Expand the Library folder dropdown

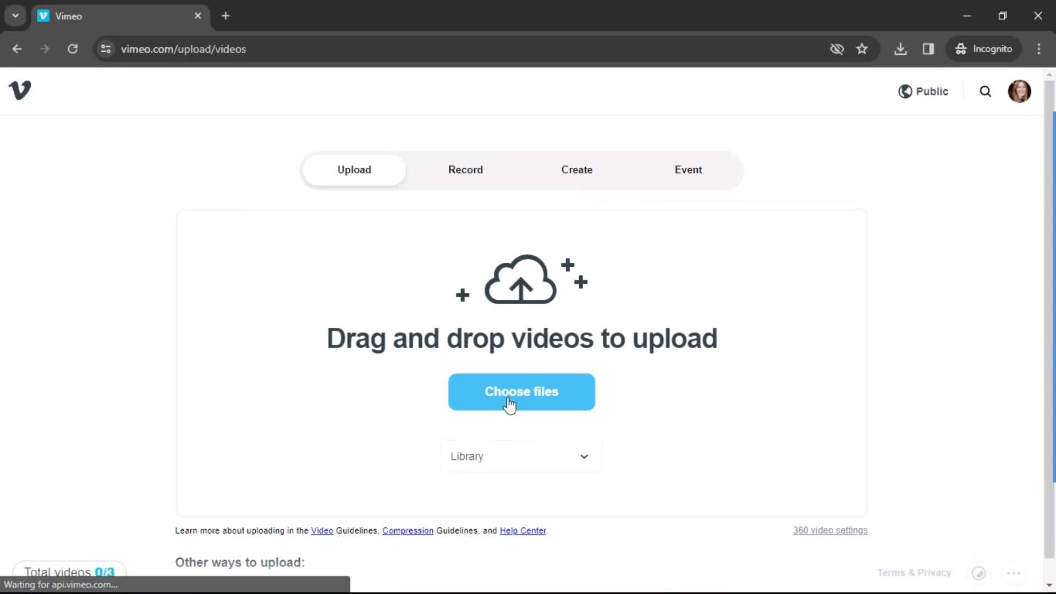[x=521, y=457]
